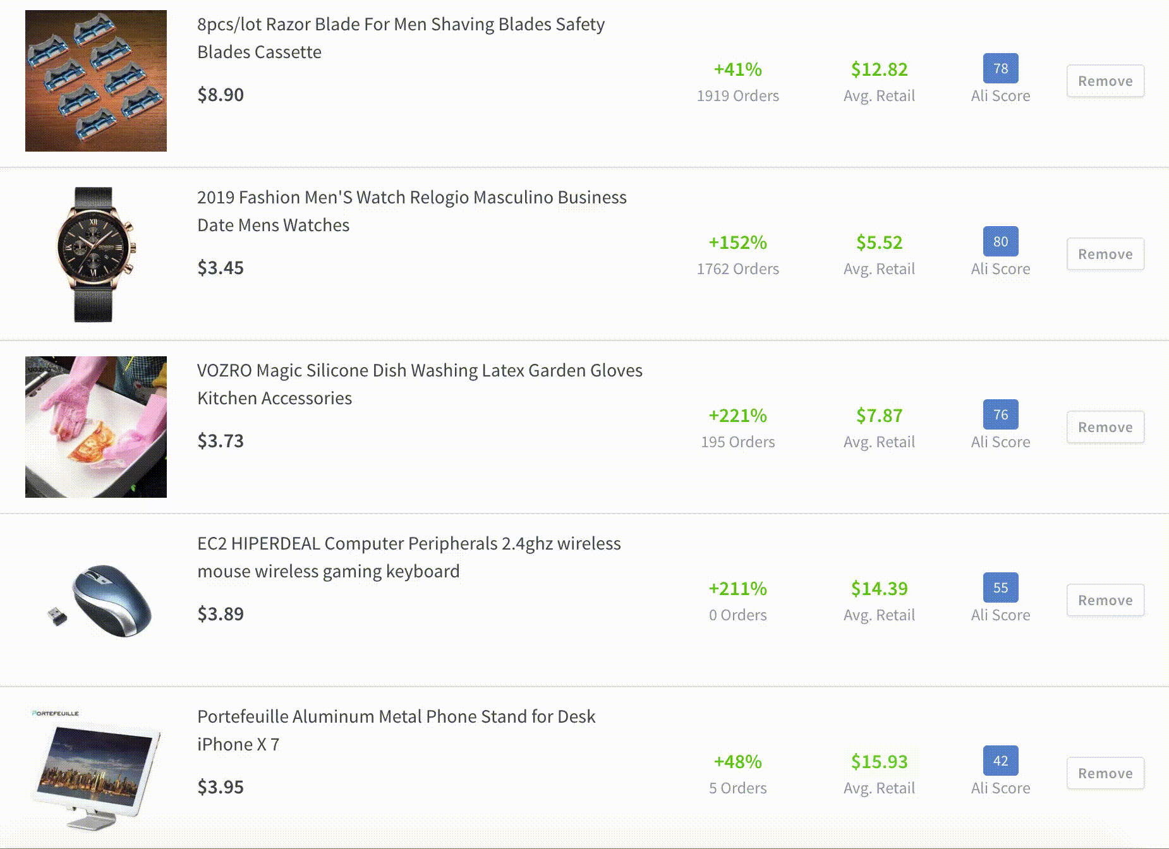Screen dimensions: 1169x849
Task: Open the men's watch product image
Action: click(96, 254)
